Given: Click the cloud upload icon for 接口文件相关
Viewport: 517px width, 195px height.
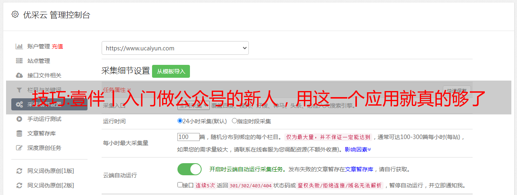Looking at the screenshot, I should [x=19, y=75].
